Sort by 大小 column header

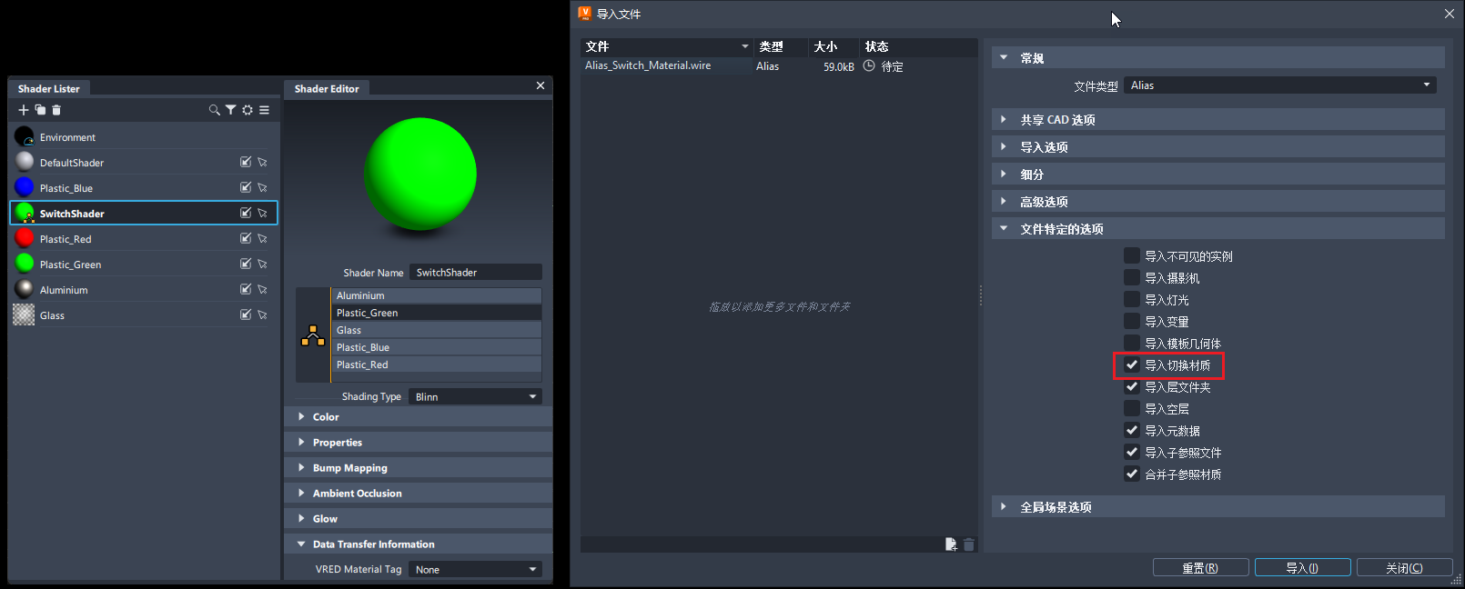click(x=834, y=46)
